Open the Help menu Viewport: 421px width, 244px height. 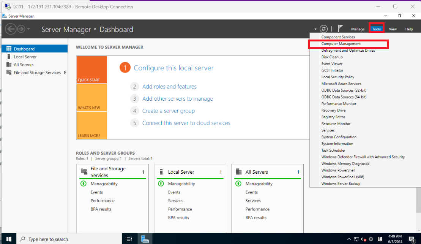409,29
